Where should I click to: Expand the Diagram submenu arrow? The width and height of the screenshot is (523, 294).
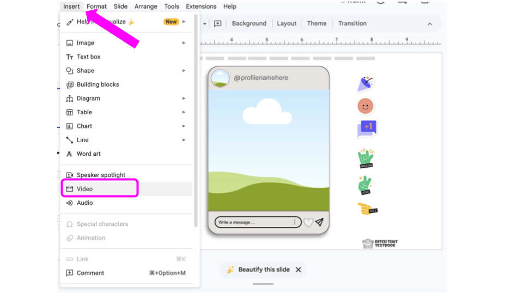tap(184, 99)
